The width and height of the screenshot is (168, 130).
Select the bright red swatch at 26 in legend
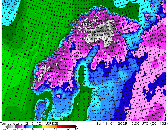pos(58,127)
